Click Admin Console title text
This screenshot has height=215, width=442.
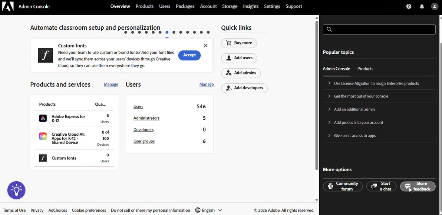click(x=34, y=6)
